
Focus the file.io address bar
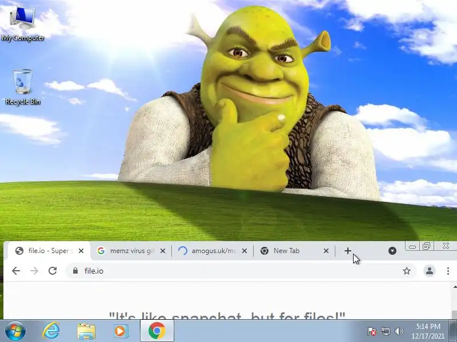click(240, 271)
